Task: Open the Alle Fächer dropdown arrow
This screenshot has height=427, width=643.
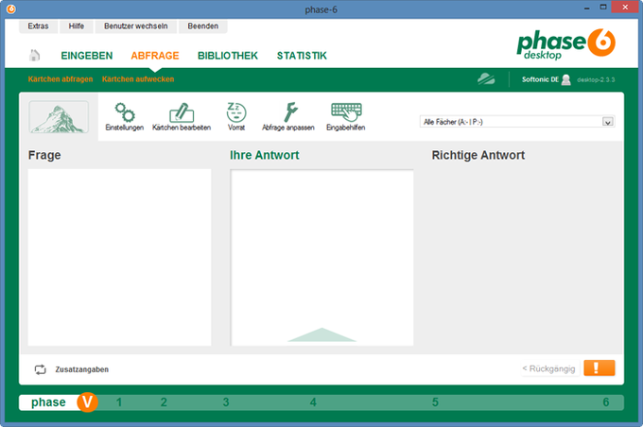Action: (607, 122)
